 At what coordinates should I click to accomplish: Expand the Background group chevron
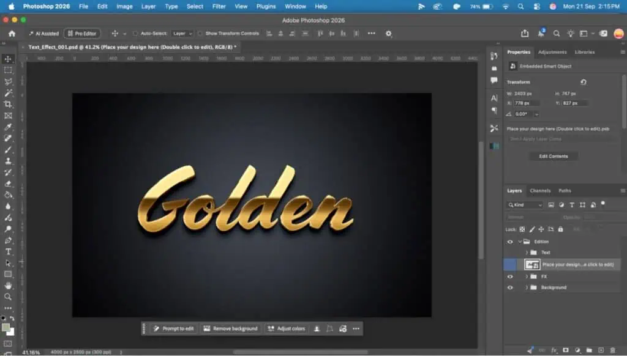[527, 287]
